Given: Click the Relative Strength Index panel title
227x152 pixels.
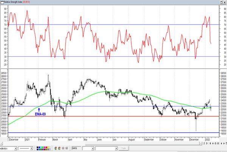Looking at the screenshot, I should pyautogui.click(x=13, y=2).
